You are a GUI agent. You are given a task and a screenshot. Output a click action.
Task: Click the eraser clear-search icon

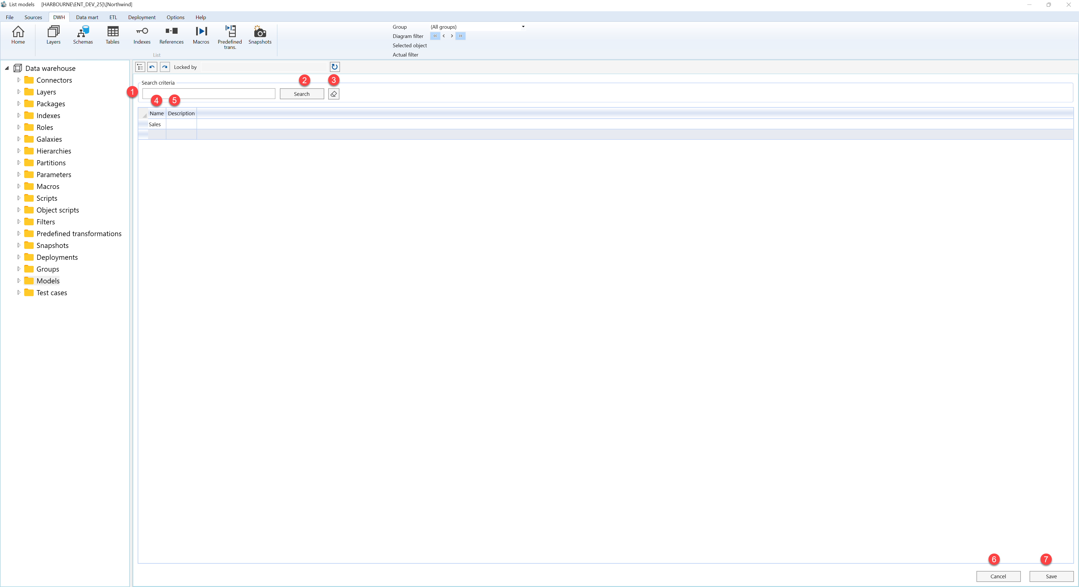(334, 94)
